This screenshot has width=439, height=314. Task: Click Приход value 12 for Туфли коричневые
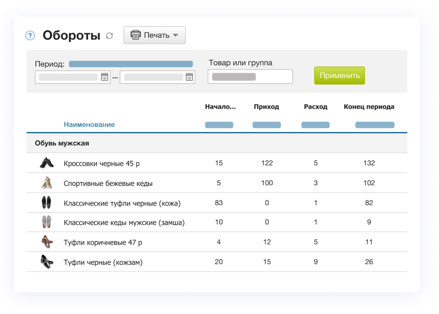(x=267, y=242)
